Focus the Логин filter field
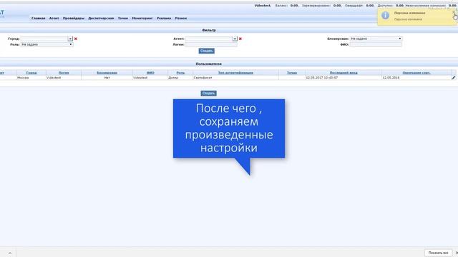 [x=211, y=44]
